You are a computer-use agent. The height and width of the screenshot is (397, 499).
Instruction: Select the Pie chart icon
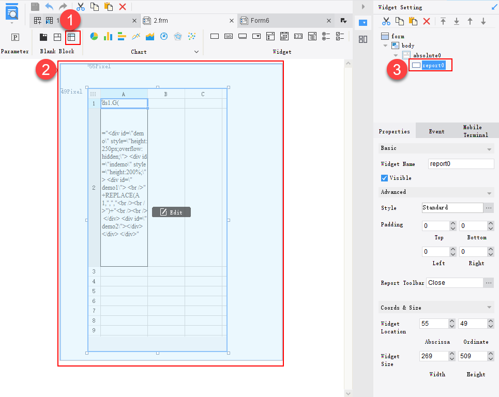[94, 36]
